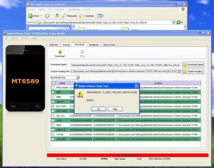This screenshot has height=168, width=214.
Task: Click the Atrás back icon in Explorer window
Action: 30,16
